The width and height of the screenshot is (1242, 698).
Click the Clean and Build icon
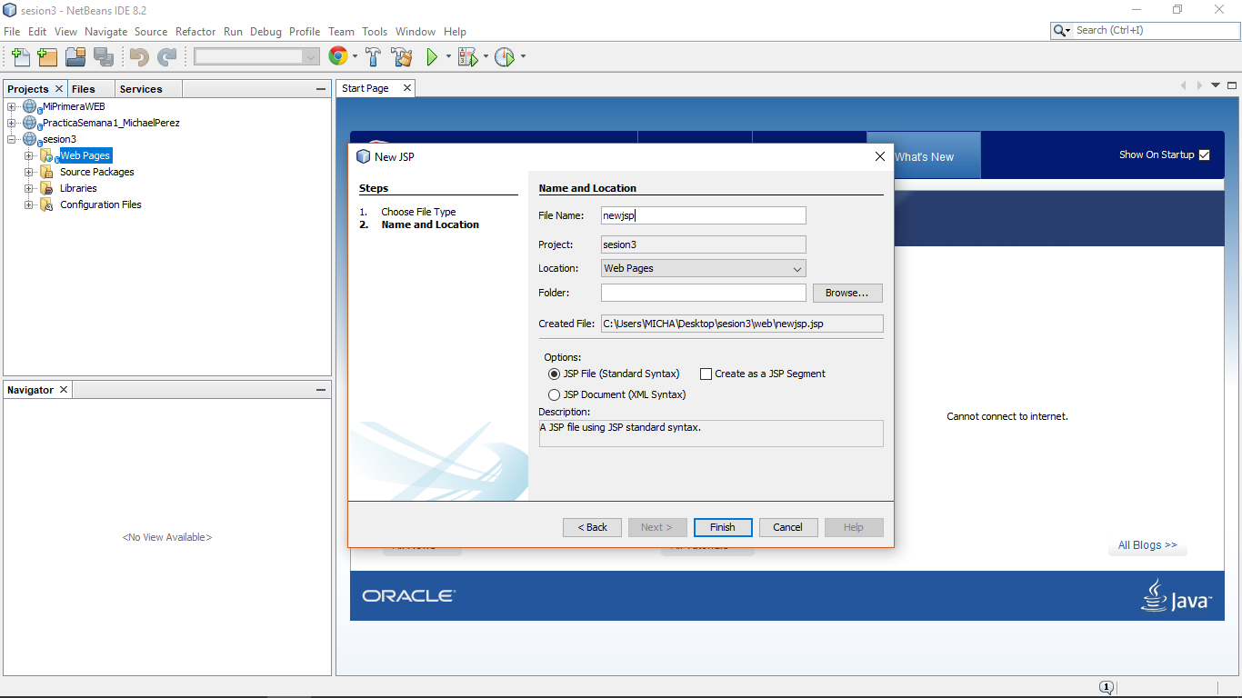point(402,57)
